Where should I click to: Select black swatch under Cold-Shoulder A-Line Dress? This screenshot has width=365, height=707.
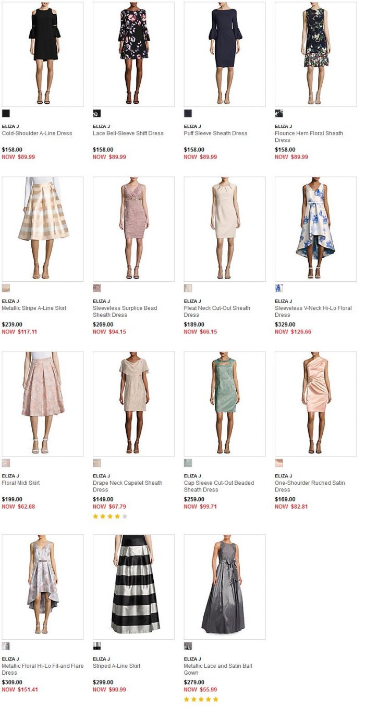point(6,113)
